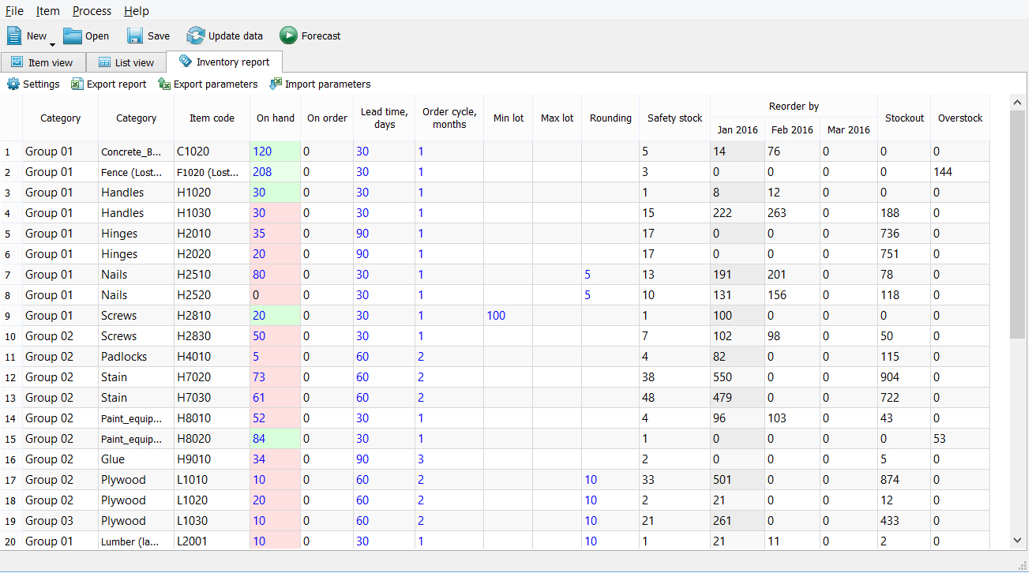1032x573 pixels.
Task: Click the Update data refresh icon
Action: 195,36
